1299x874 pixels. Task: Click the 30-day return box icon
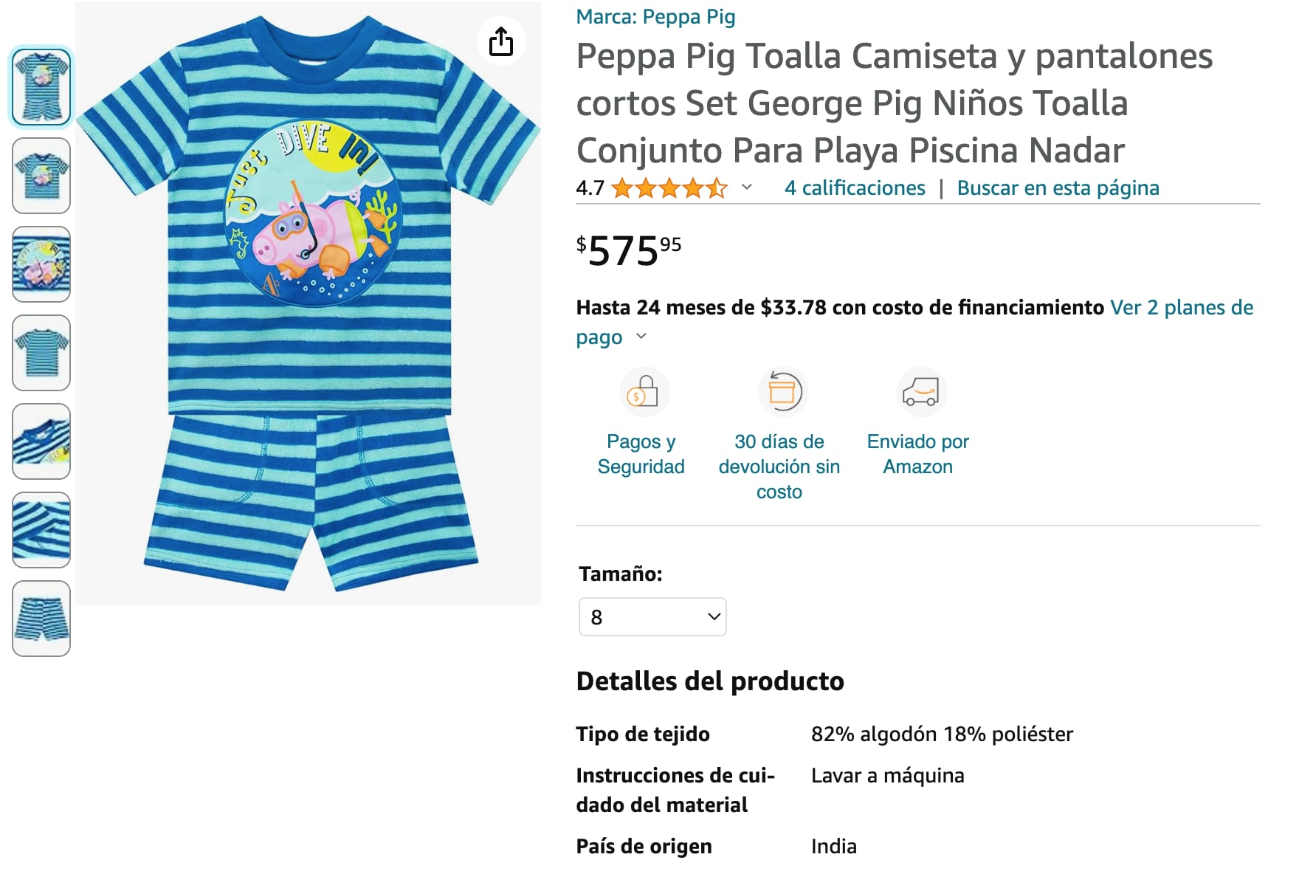[782, 390]
